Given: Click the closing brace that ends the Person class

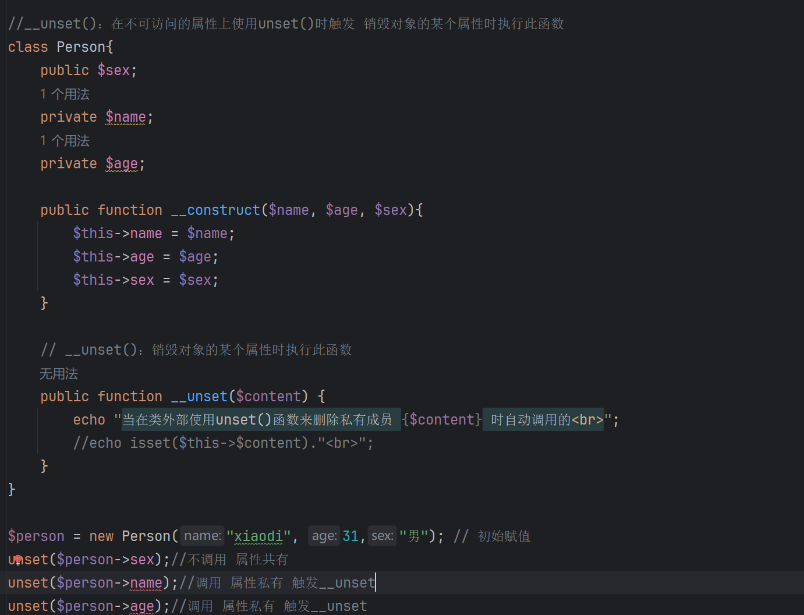Looking at the screenshot, I should click(11, 490).
